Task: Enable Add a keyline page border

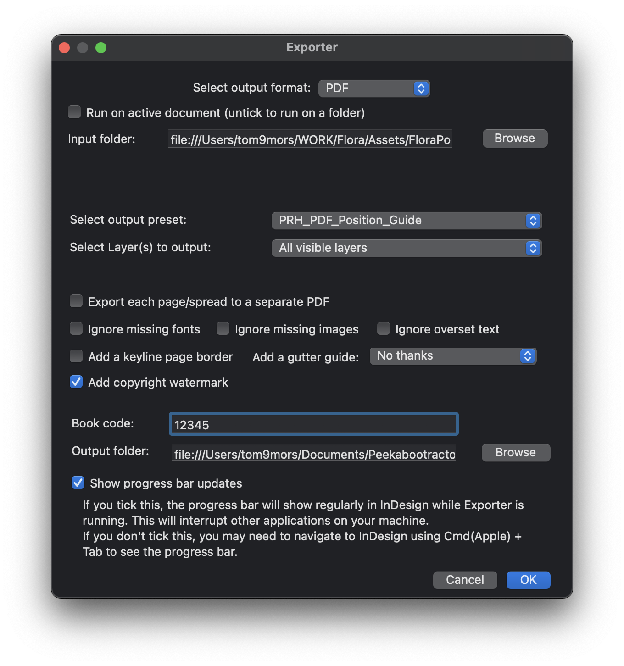Action: [x=76, y=356]
